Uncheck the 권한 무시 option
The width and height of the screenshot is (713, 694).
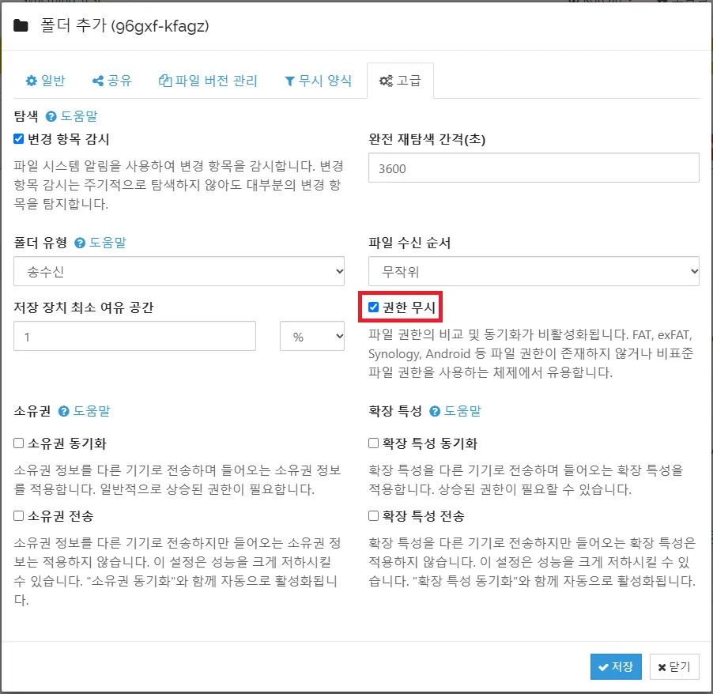pyautogui.click(x=373, y=307)
